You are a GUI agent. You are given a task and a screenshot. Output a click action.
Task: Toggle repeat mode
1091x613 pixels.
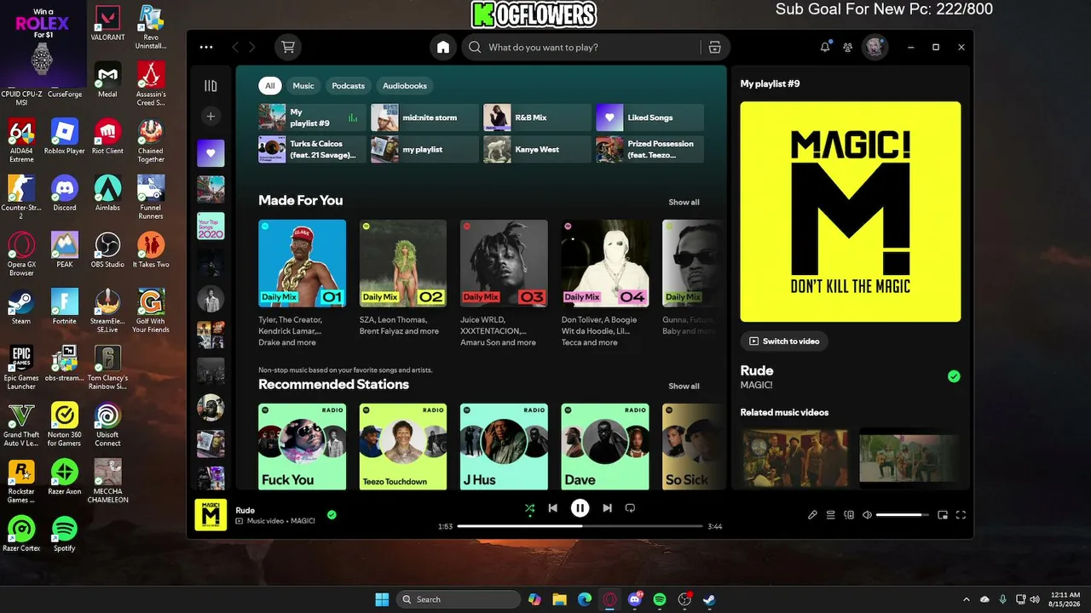tap(630, 508)
